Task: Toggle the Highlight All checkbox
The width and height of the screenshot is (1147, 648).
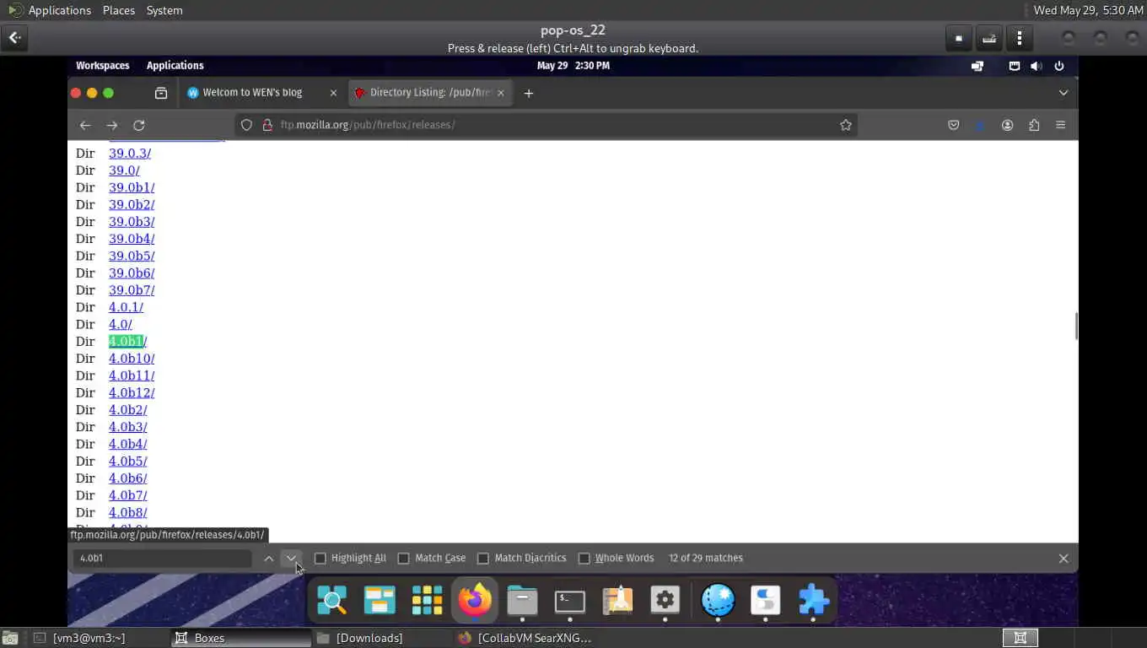Action: 320,559
